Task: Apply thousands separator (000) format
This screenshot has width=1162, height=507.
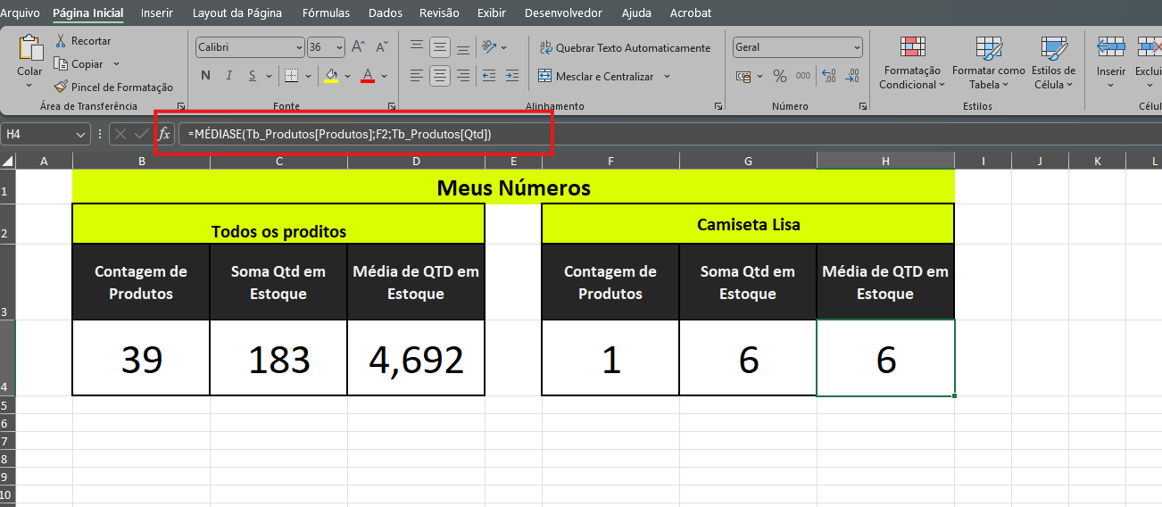Action: coord(803,76)
